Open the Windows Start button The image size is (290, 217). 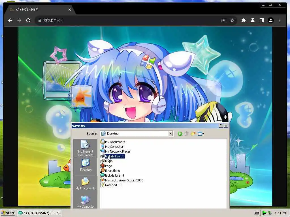tap(8, 213)
